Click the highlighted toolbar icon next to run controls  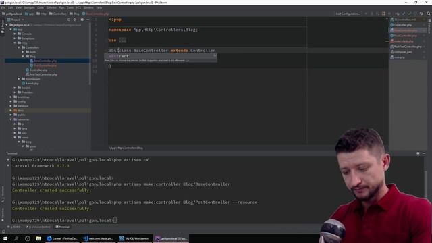[x=383, y=13]
